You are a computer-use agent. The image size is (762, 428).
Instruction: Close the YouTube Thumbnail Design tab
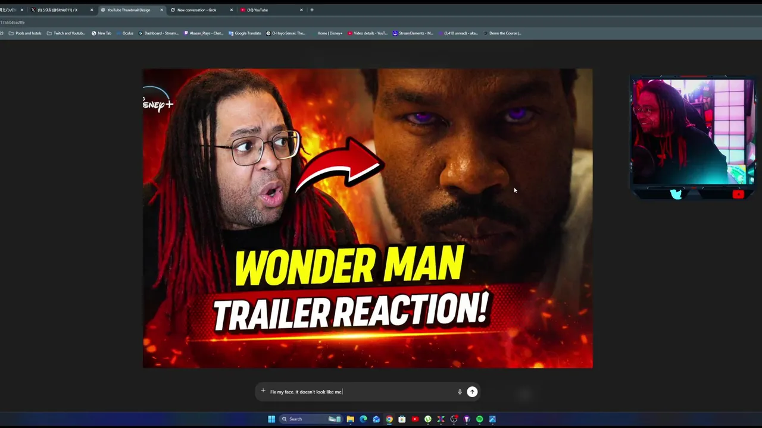tap(161, 10)
